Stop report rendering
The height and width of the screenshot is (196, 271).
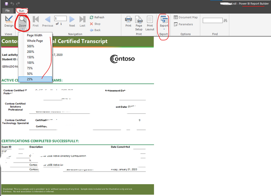[x=95, y=24]
